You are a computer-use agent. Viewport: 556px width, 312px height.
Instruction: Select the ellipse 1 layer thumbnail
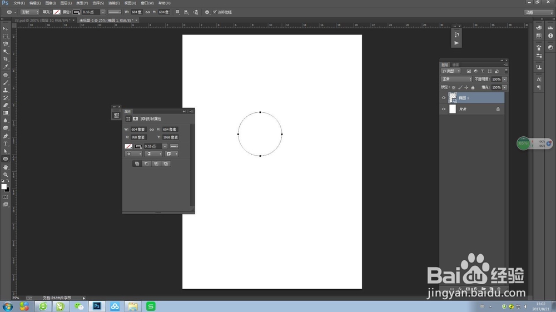coord(453,98)
